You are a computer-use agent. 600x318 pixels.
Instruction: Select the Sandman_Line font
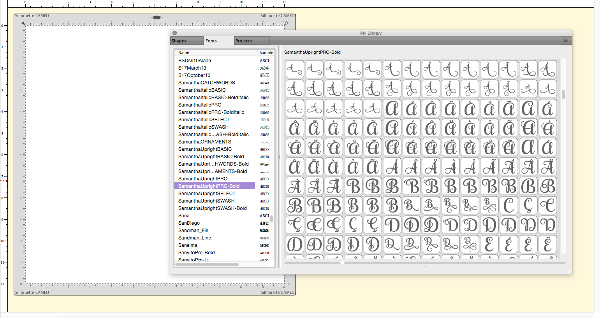coord(222,238)
